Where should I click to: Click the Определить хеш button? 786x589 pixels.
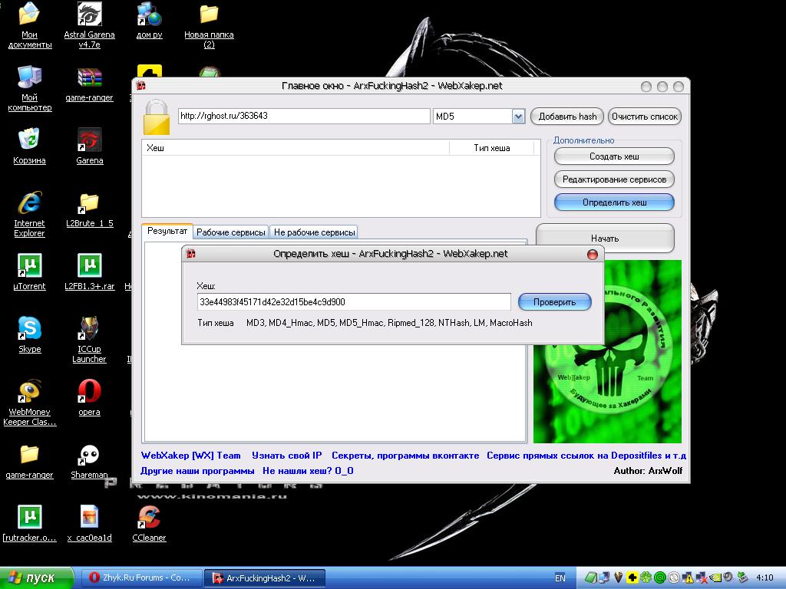tap(614, 202)
